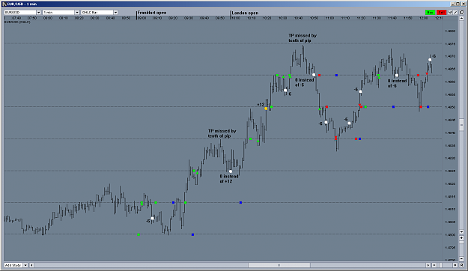Click the price scale up arrow
This screenshot has height=271, width=468.
tap(461, 18)
